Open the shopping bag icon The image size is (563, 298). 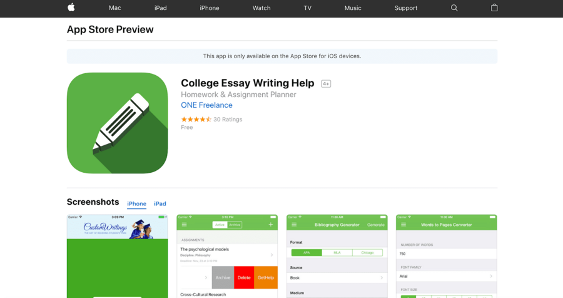point(494,8)
